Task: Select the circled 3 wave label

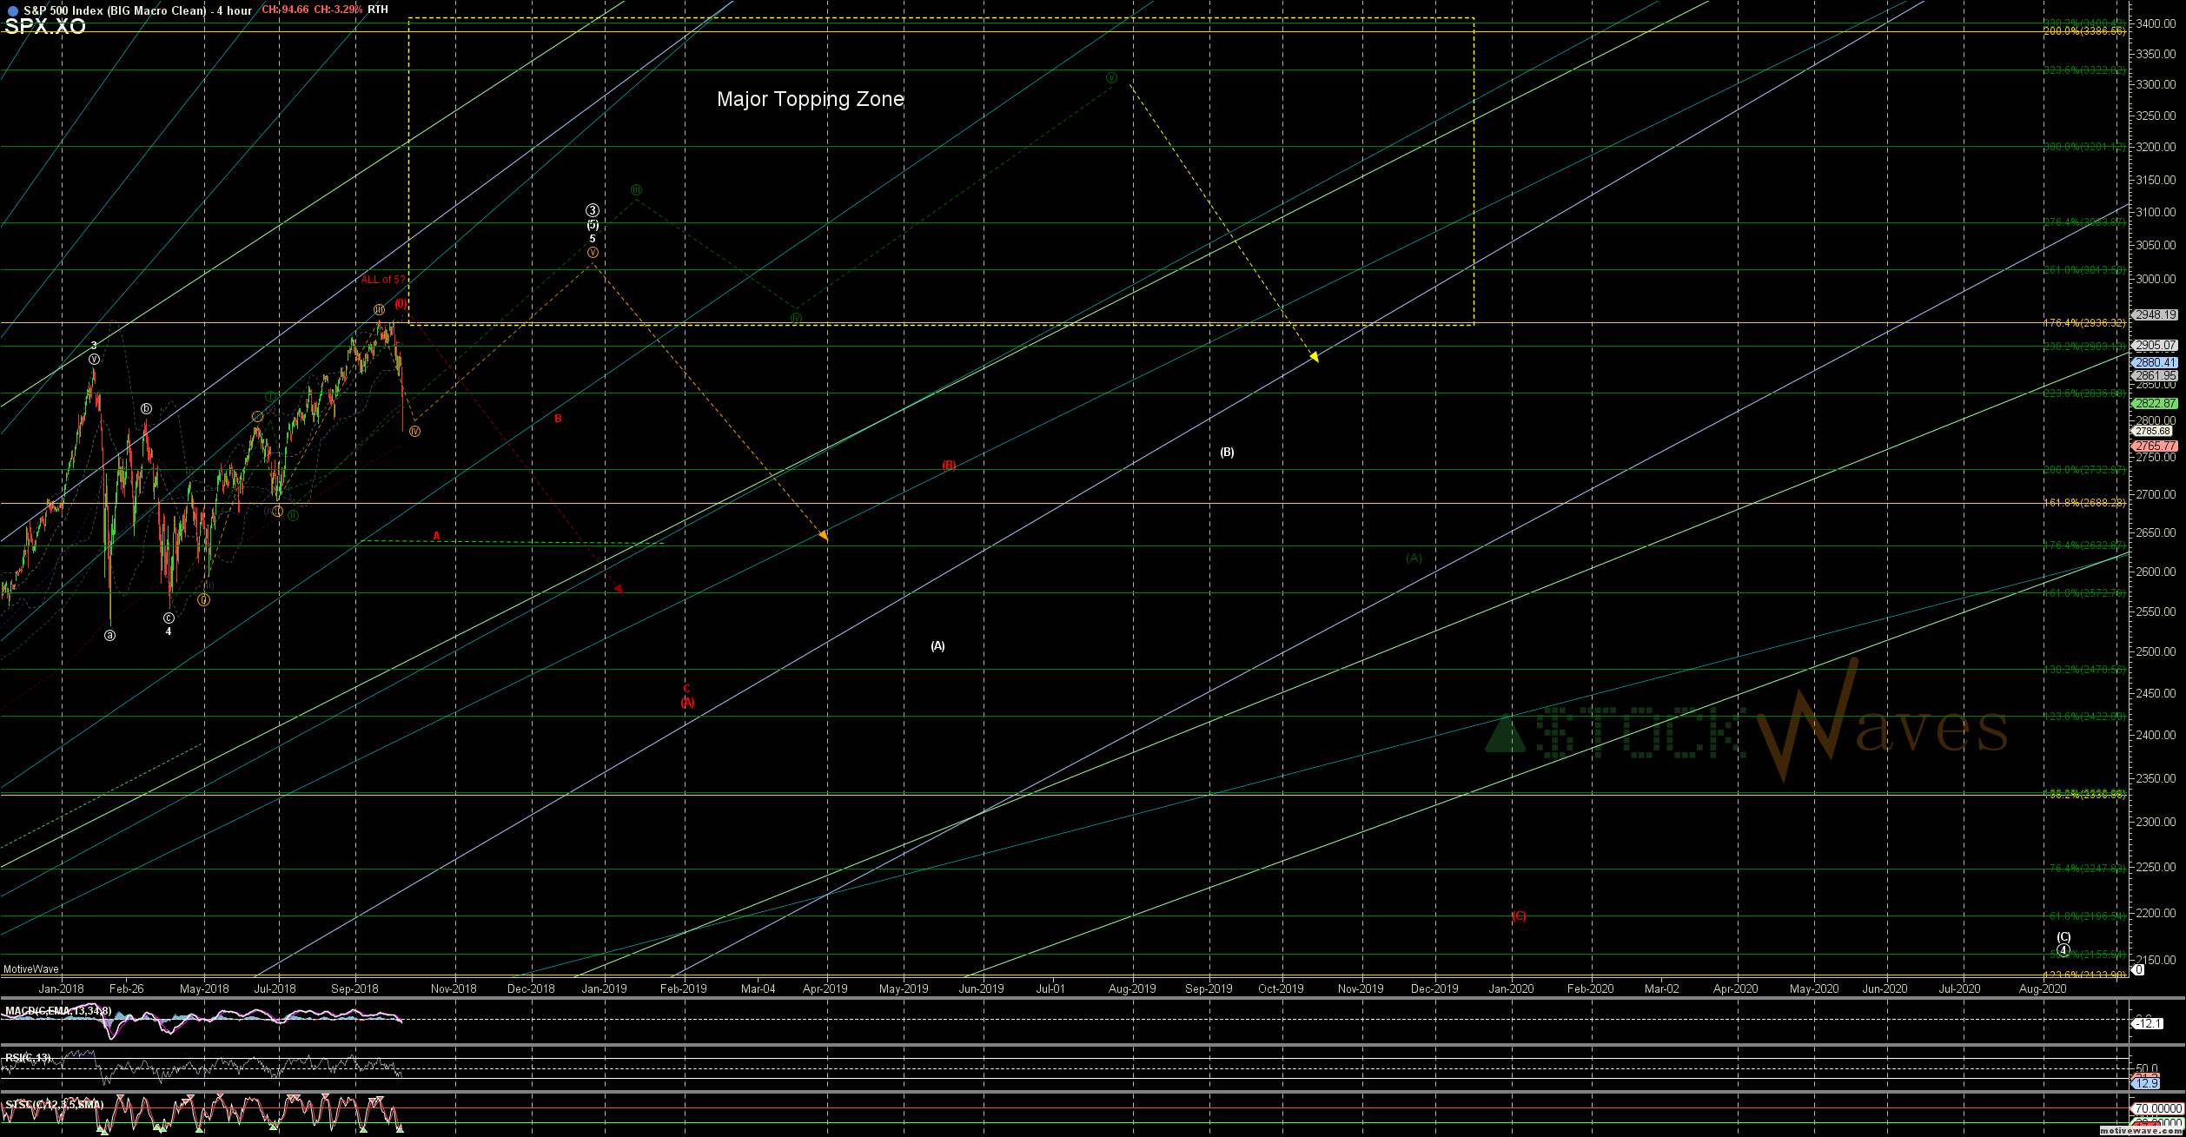Action: [592, 210]
